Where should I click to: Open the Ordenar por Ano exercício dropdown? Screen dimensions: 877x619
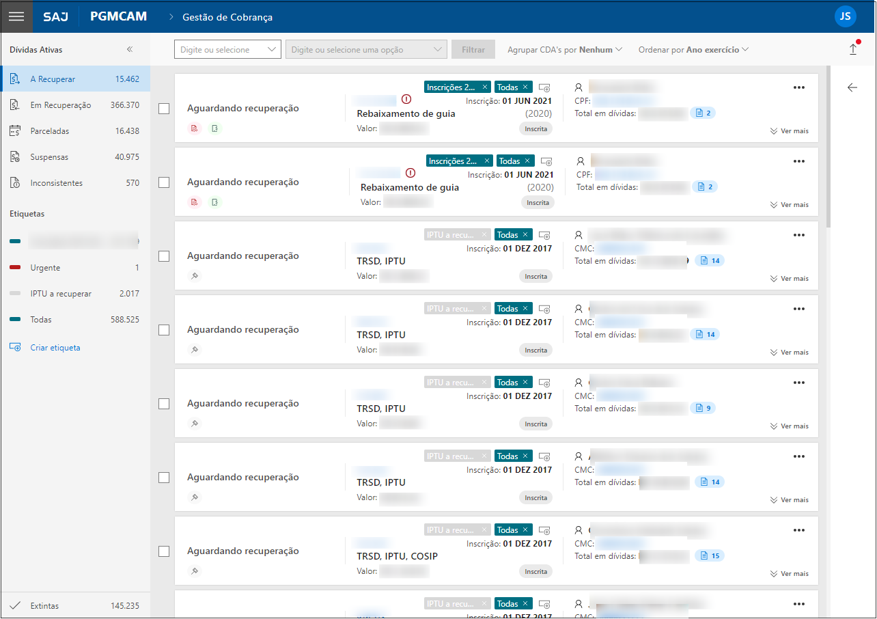pyautogui.click(x=693, y=50)
